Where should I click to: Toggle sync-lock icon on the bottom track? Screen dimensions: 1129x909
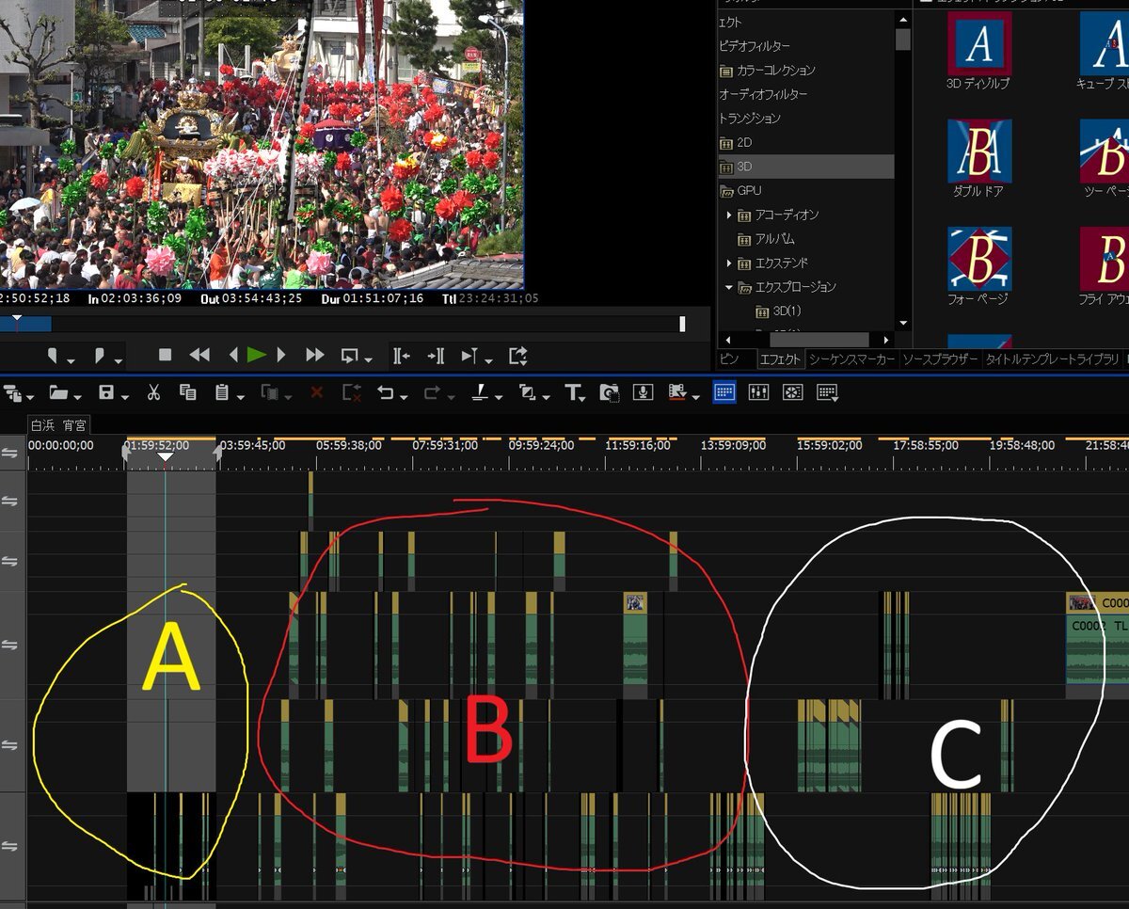point(9,846)
